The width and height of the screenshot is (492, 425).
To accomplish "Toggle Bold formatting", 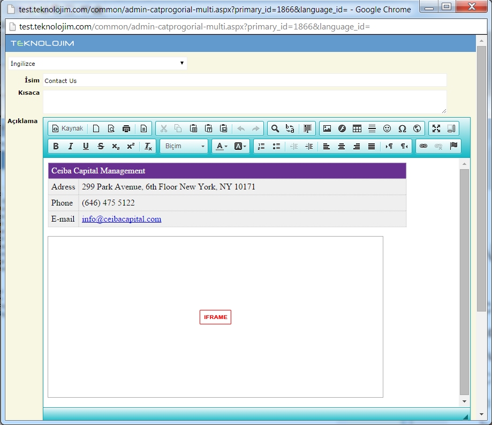I will (x=56, y=146).
